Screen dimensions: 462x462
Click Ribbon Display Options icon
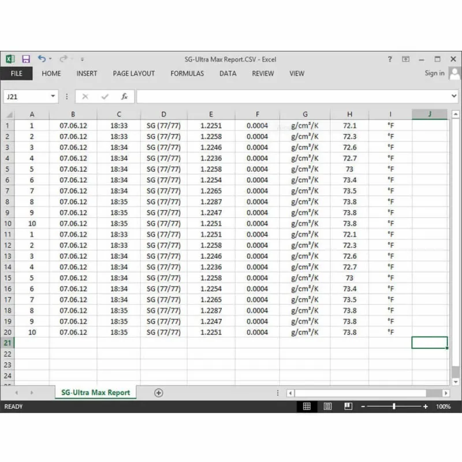[406, 59]
